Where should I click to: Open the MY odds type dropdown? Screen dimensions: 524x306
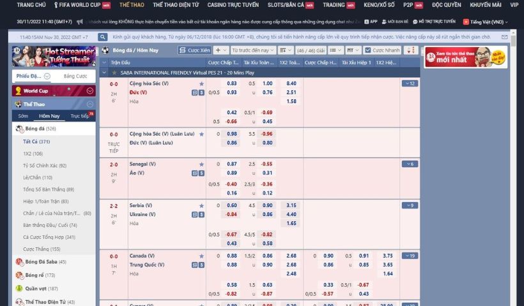pyautogui.click(x=353, y=50)
